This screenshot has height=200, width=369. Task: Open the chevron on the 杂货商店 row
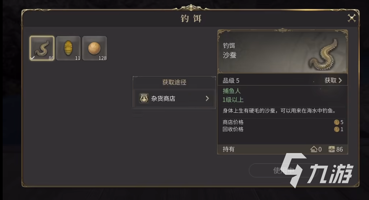[x=207, y=98]
